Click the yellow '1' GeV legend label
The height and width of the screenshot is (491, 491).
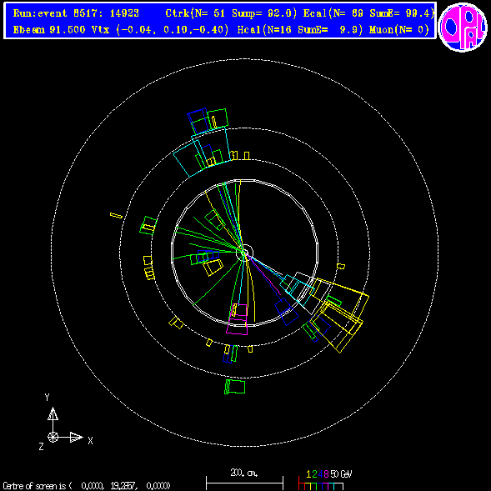pyautogui.click(x=308, y=474)
